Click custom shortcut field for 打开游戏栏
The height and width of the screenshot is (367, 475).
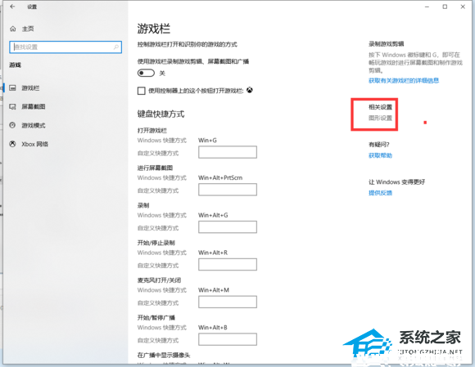[x=228, y=152]
